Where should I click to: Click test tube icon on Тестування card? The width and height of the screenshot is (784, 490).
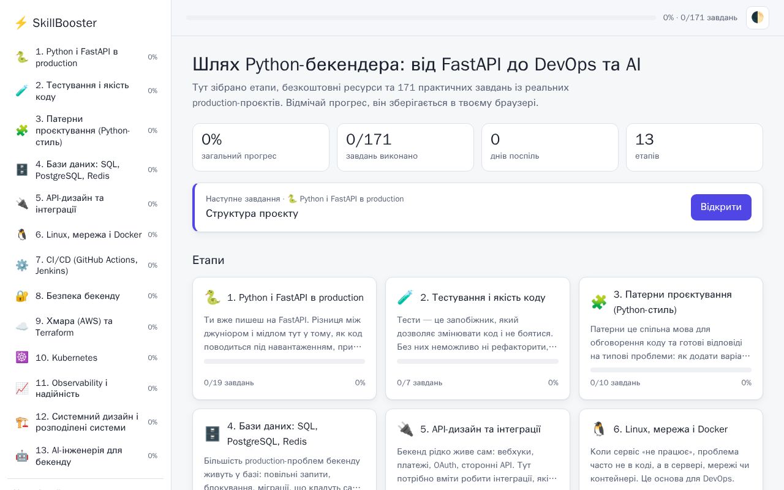point(405,298)
